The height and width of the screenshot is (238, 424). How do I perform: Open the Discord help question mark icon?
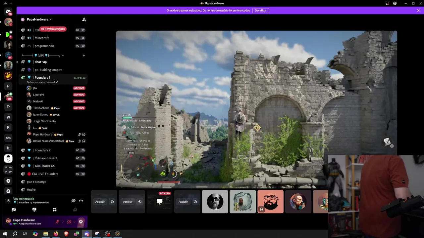[395, 3]
